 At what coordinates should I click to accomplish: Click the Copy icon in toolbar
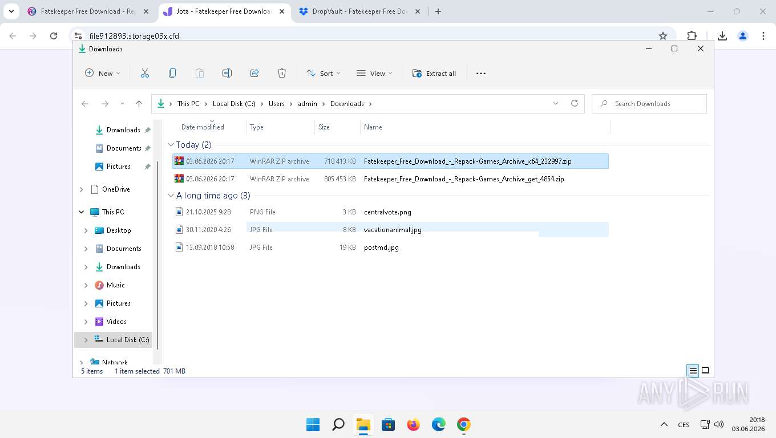[172, 73]
